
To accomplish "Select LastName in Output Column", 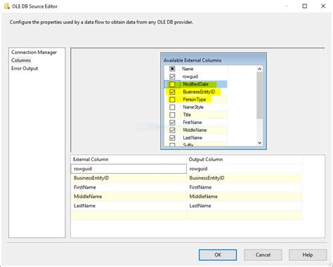I will [x=244, y=206].
